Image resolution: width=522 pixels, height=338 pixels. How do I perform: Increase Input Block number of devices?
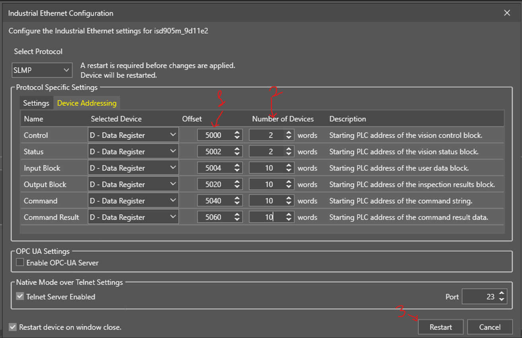[x=289, y=165]
